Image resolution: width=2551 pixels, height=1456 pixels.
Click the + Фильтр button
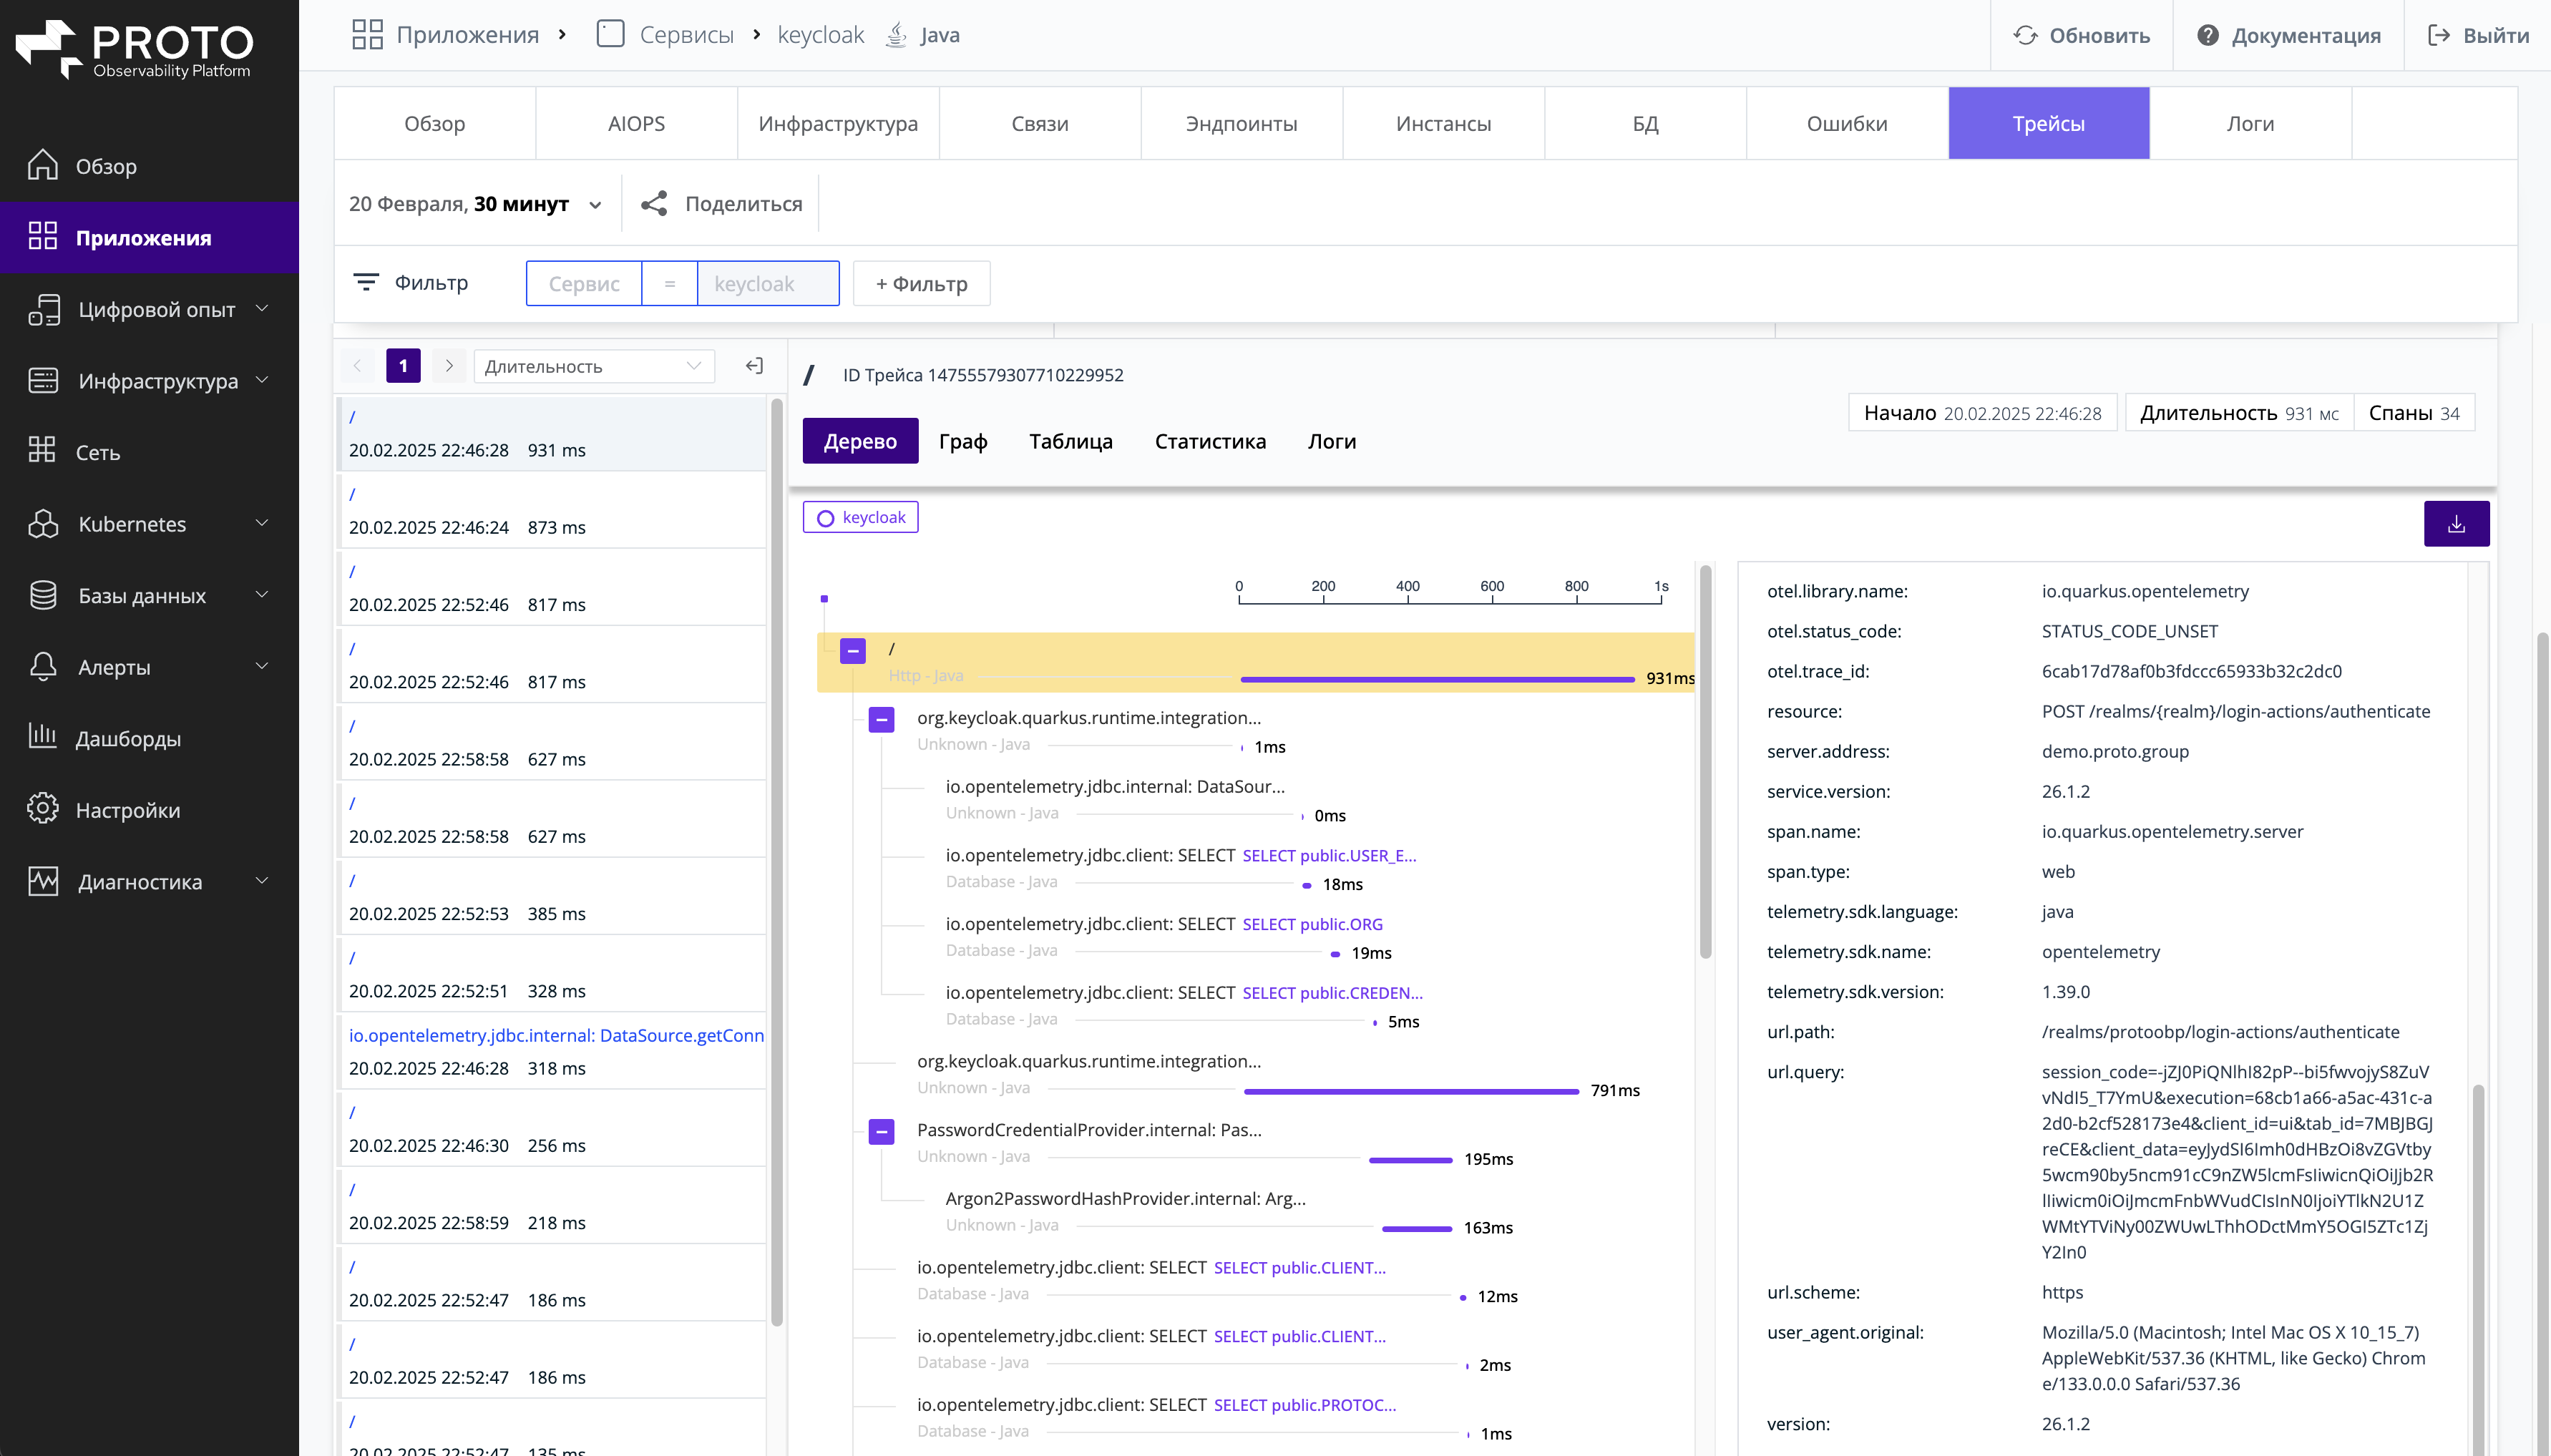921,283
